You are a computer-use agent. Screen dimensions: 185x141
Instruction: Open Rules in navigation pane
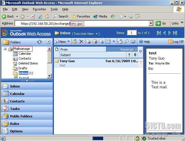27,124
